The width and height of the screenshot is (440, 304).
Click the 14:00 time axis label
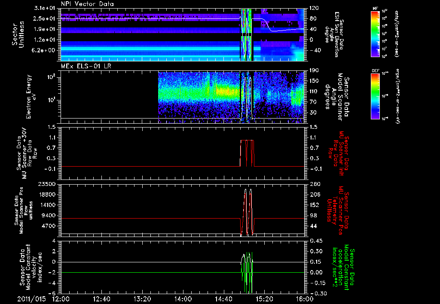tap(183, 298)
